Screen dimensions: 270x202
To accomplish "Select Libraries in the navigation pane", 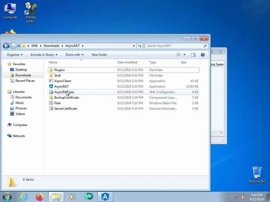I will (19, 92).
